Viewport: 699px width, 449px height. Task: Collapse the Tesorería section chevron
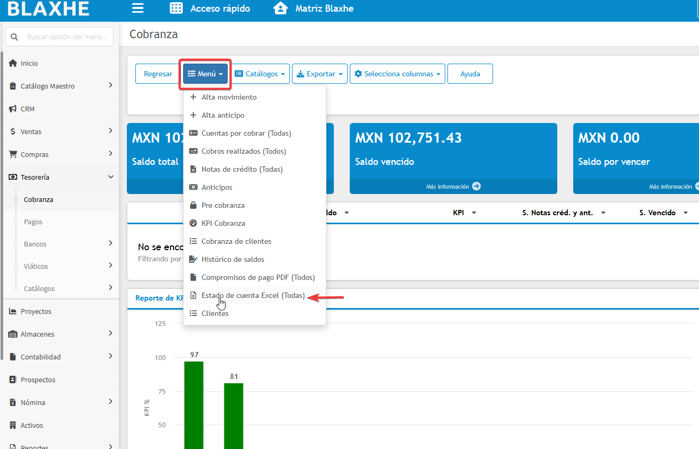pos(110,177)
